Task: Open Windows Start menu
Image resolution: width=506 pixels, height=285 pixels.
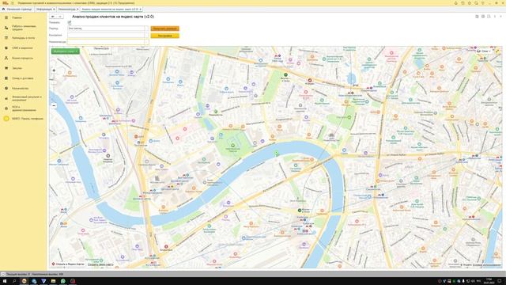Action: coord(5,281)
